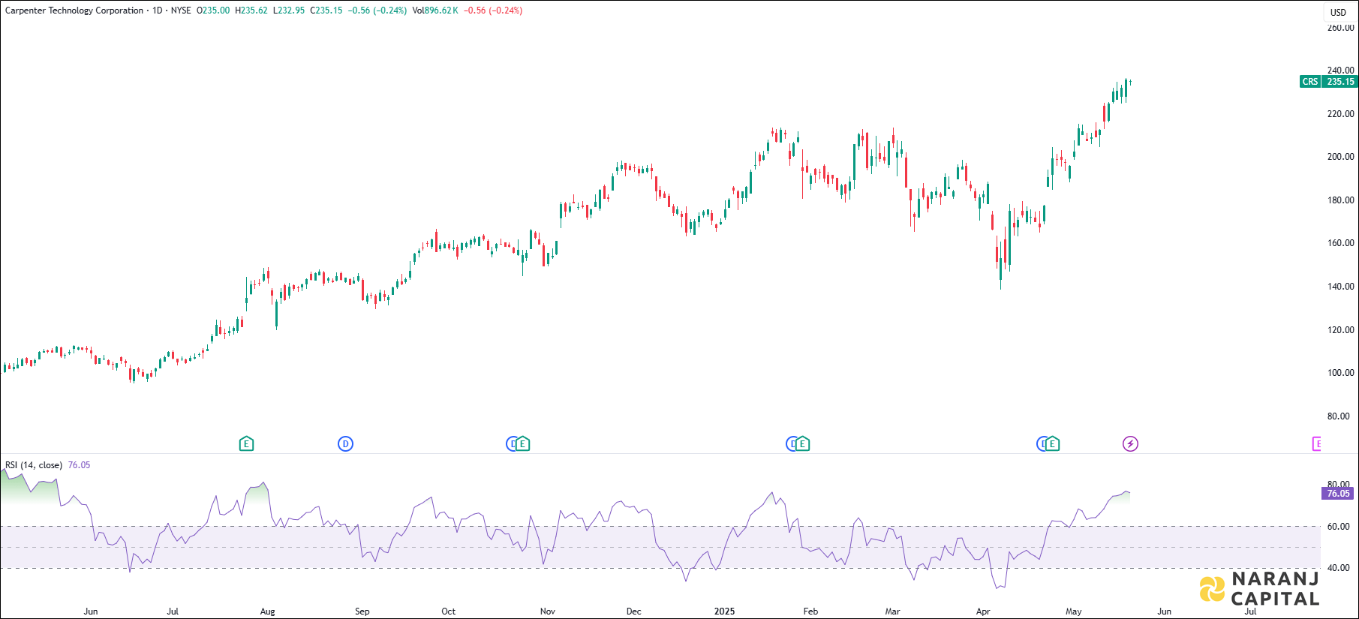
Task: Click the 40.00 RSI axis label
Action: point(1338,568)
